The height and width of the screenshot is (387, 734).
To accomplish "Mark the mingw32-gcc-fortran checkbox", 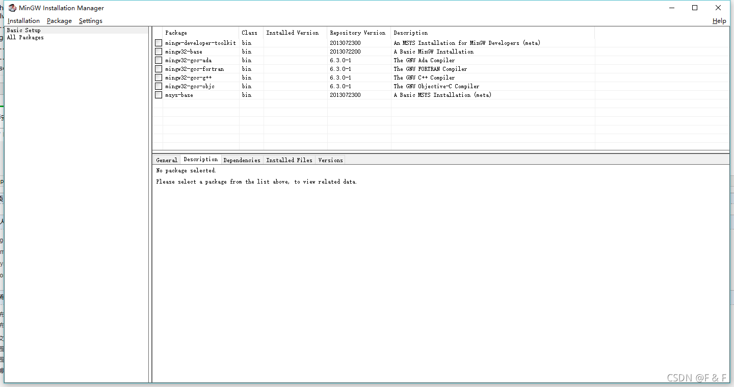I will [x=159, y=69].
